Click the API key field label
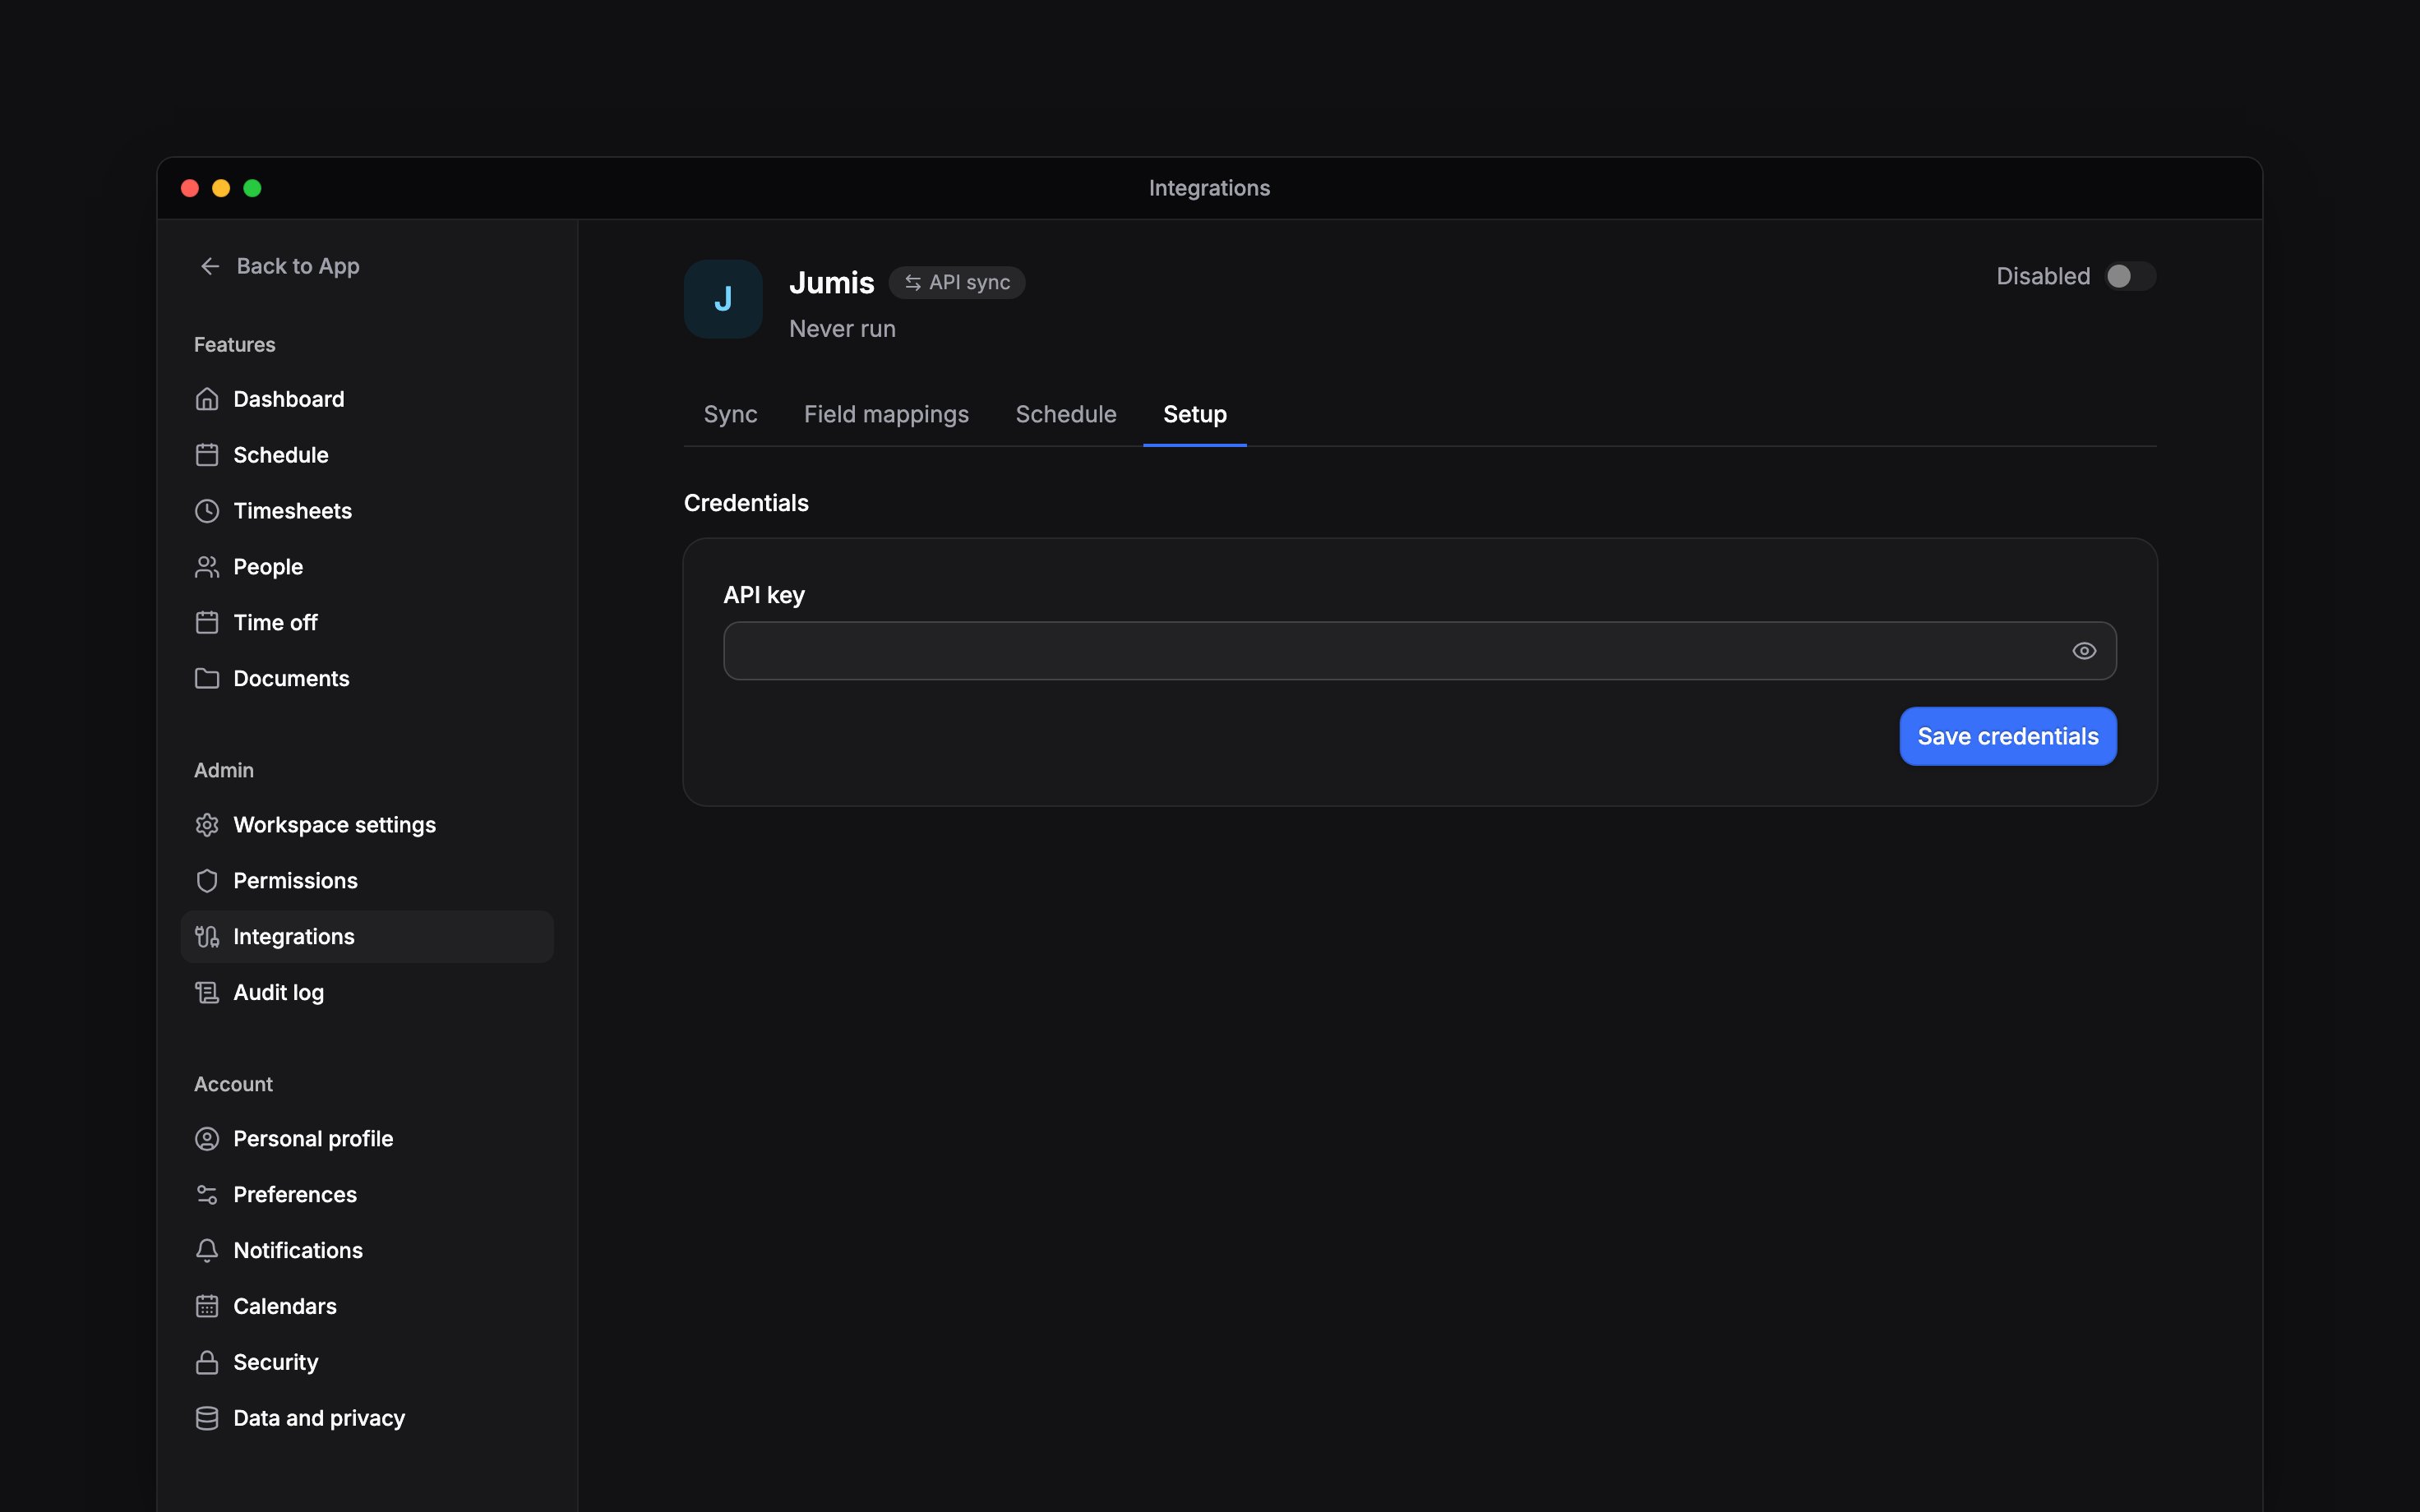Screen dimensions: 2420x1512 764,595
